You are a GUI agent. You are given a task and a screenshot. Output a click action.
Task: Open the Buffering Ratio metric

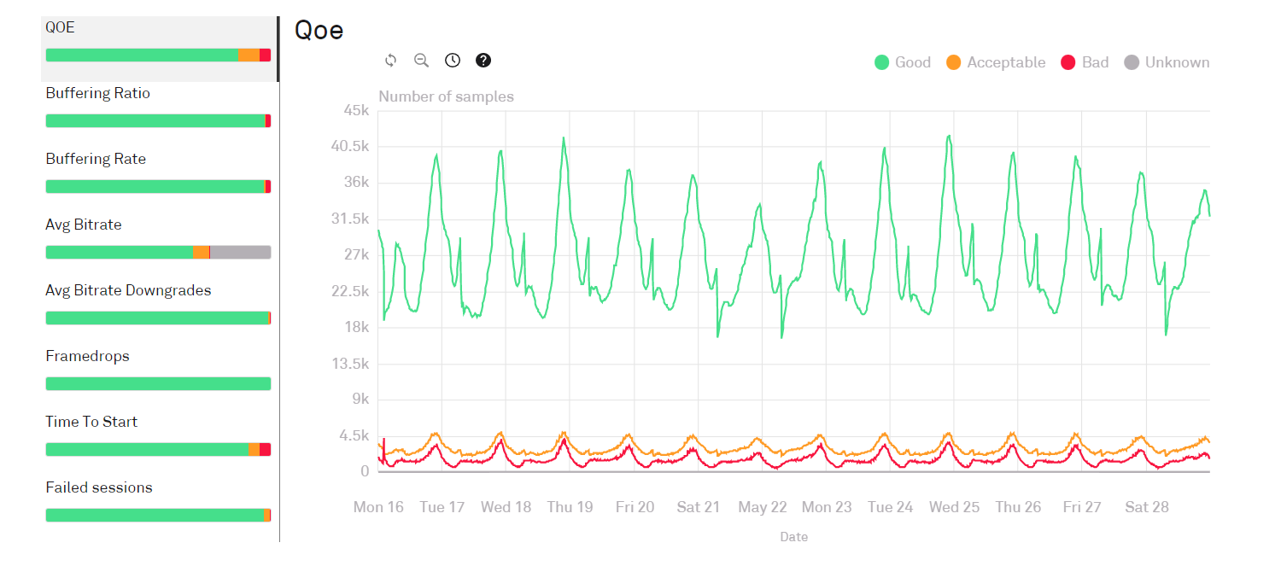(x=97, y=93)
